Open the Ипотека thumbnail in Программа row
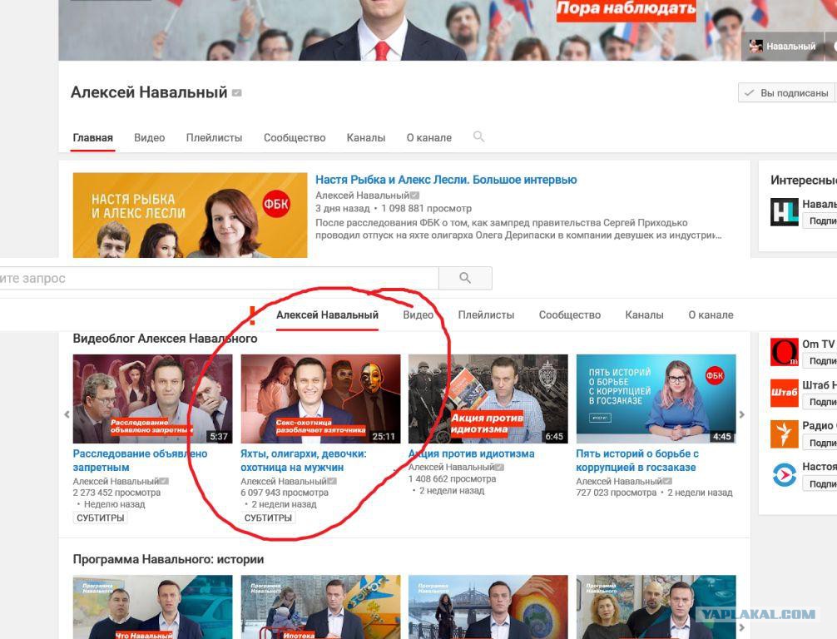This screenshot has height=639, width=837. pos(320,607)
